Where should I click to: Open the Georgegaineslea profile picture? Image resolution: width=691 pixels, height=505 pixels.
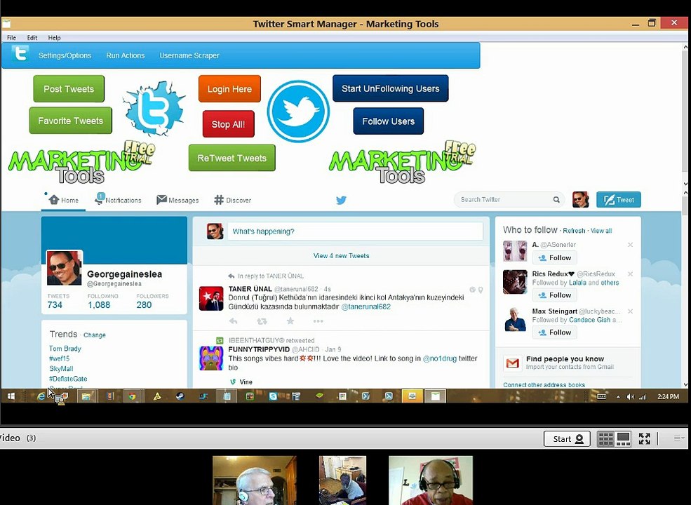click(65, 268)
